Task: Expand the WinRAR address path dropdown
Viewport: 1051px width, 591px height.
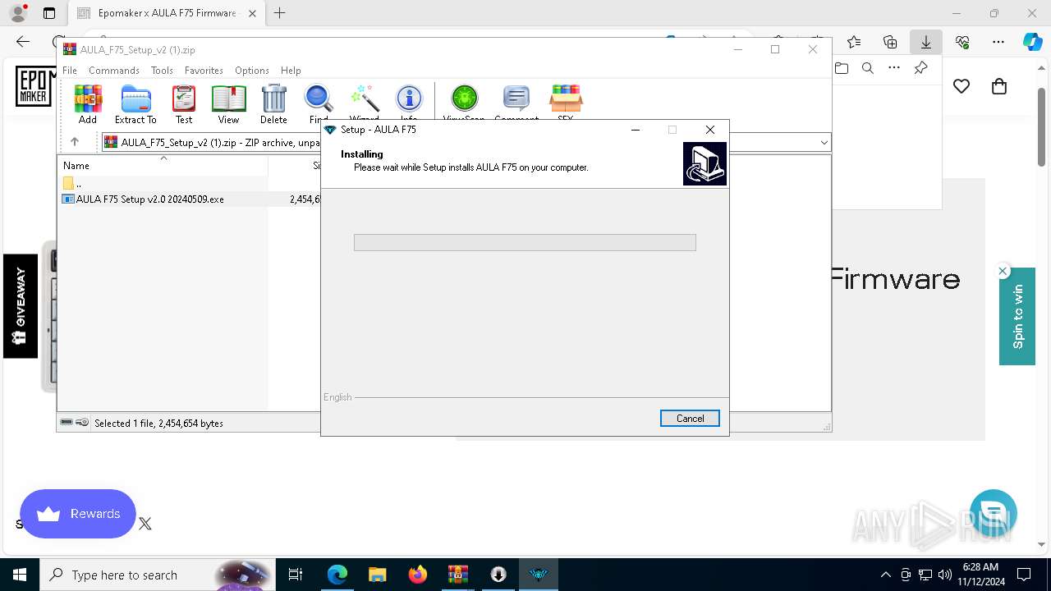Action: (824, 143)
